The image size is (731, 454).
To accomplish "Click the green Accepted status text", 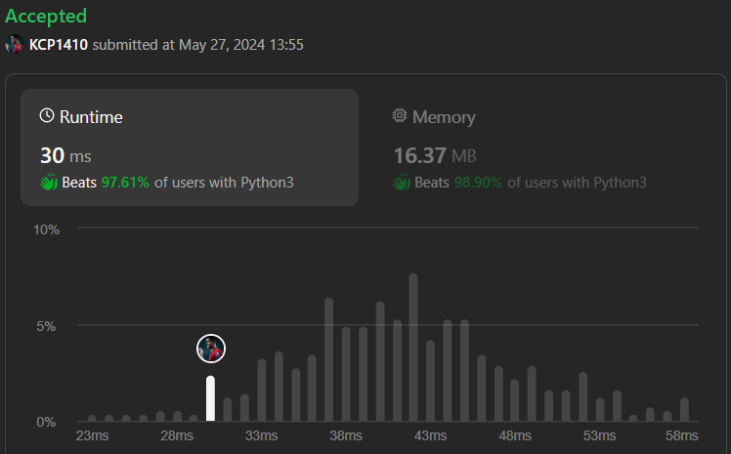I will (46, 17).
